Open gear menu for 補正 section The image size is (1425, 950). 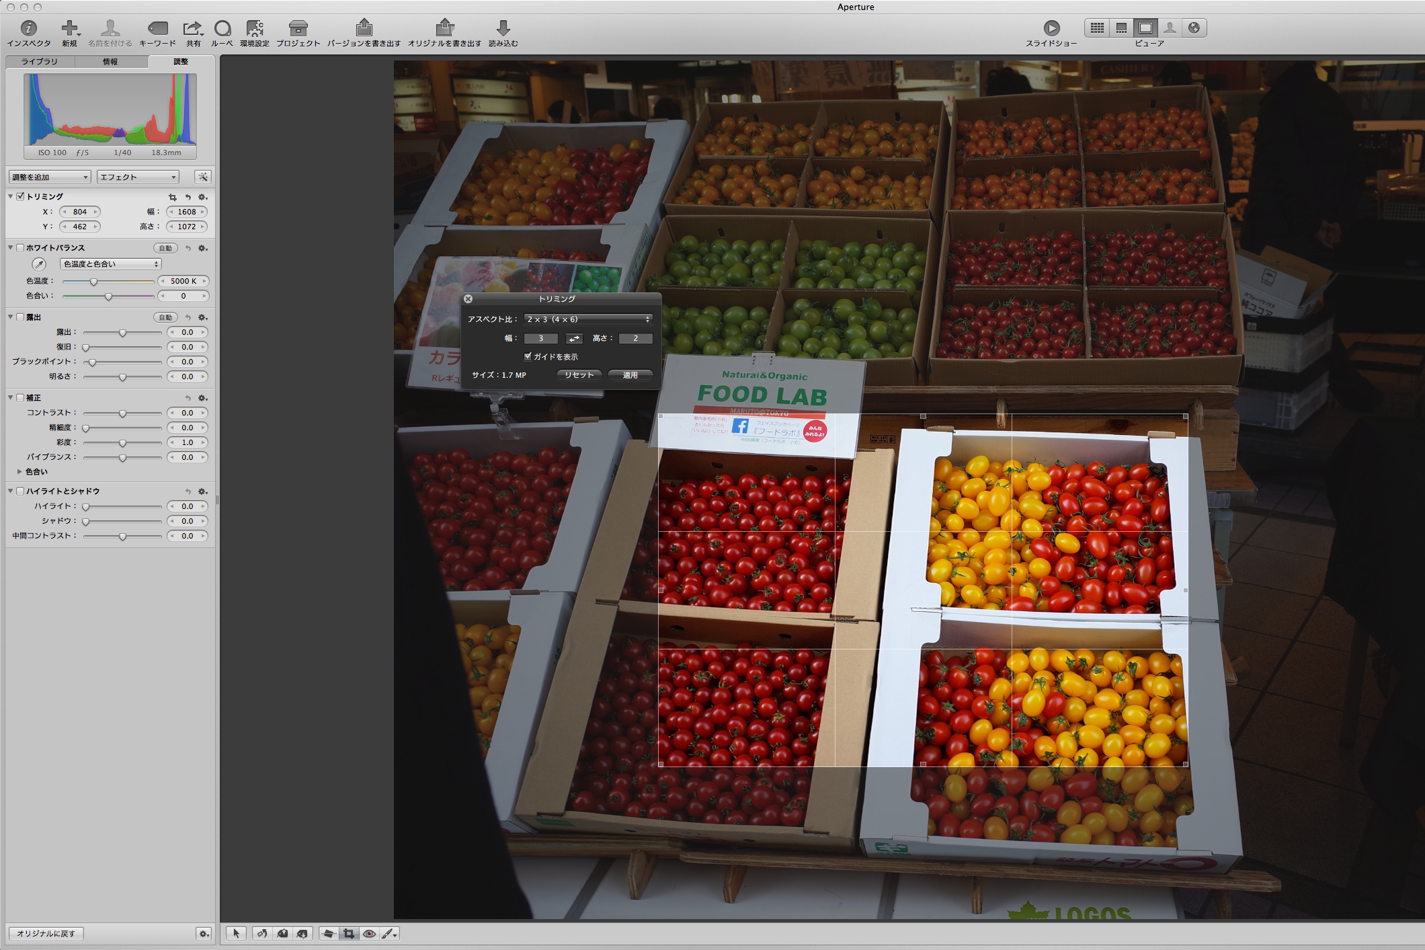[x=202, y=398]
